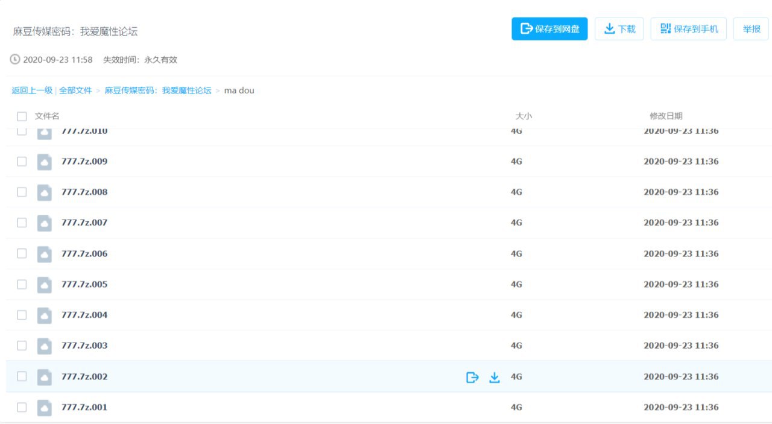This screenshot has height=424, width=772.
Task: Open file 777.7z.006
Action: click(84, 254)
